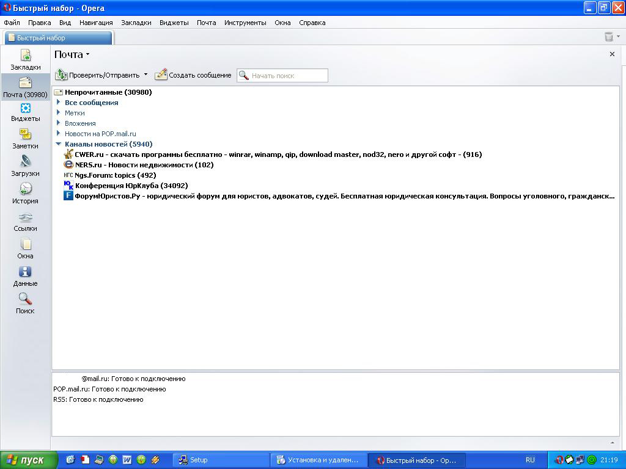This screenshot has width=626, height=469.
Task: Switch to Установка и удален... taskbar window
Action: (318, 460)
